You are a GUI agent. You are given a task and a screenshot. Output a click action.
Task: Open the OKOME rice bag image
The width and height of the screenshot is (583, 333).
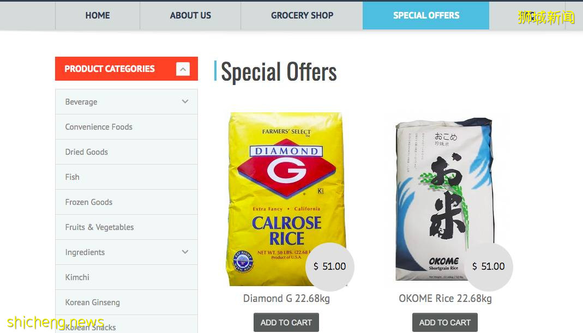point(444,199)
